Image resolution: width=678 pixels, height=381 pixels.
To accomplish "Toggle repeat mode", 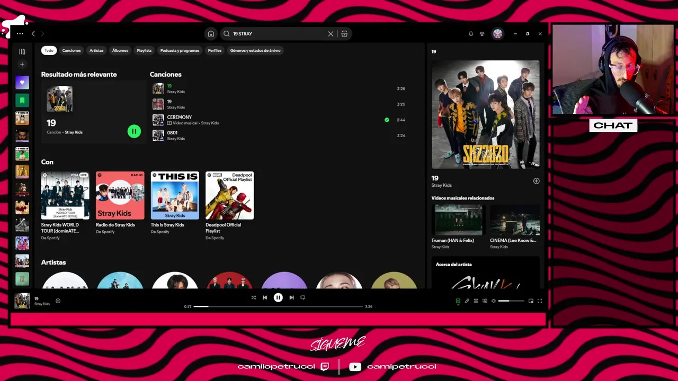I will pyautogui.click(x=303, y=297).
